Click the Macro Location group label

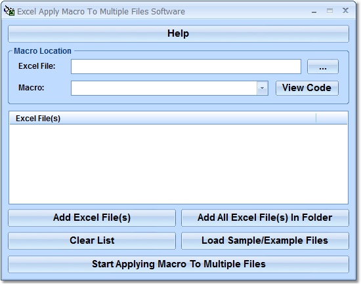pyautogui.click(x=43, y=51)
